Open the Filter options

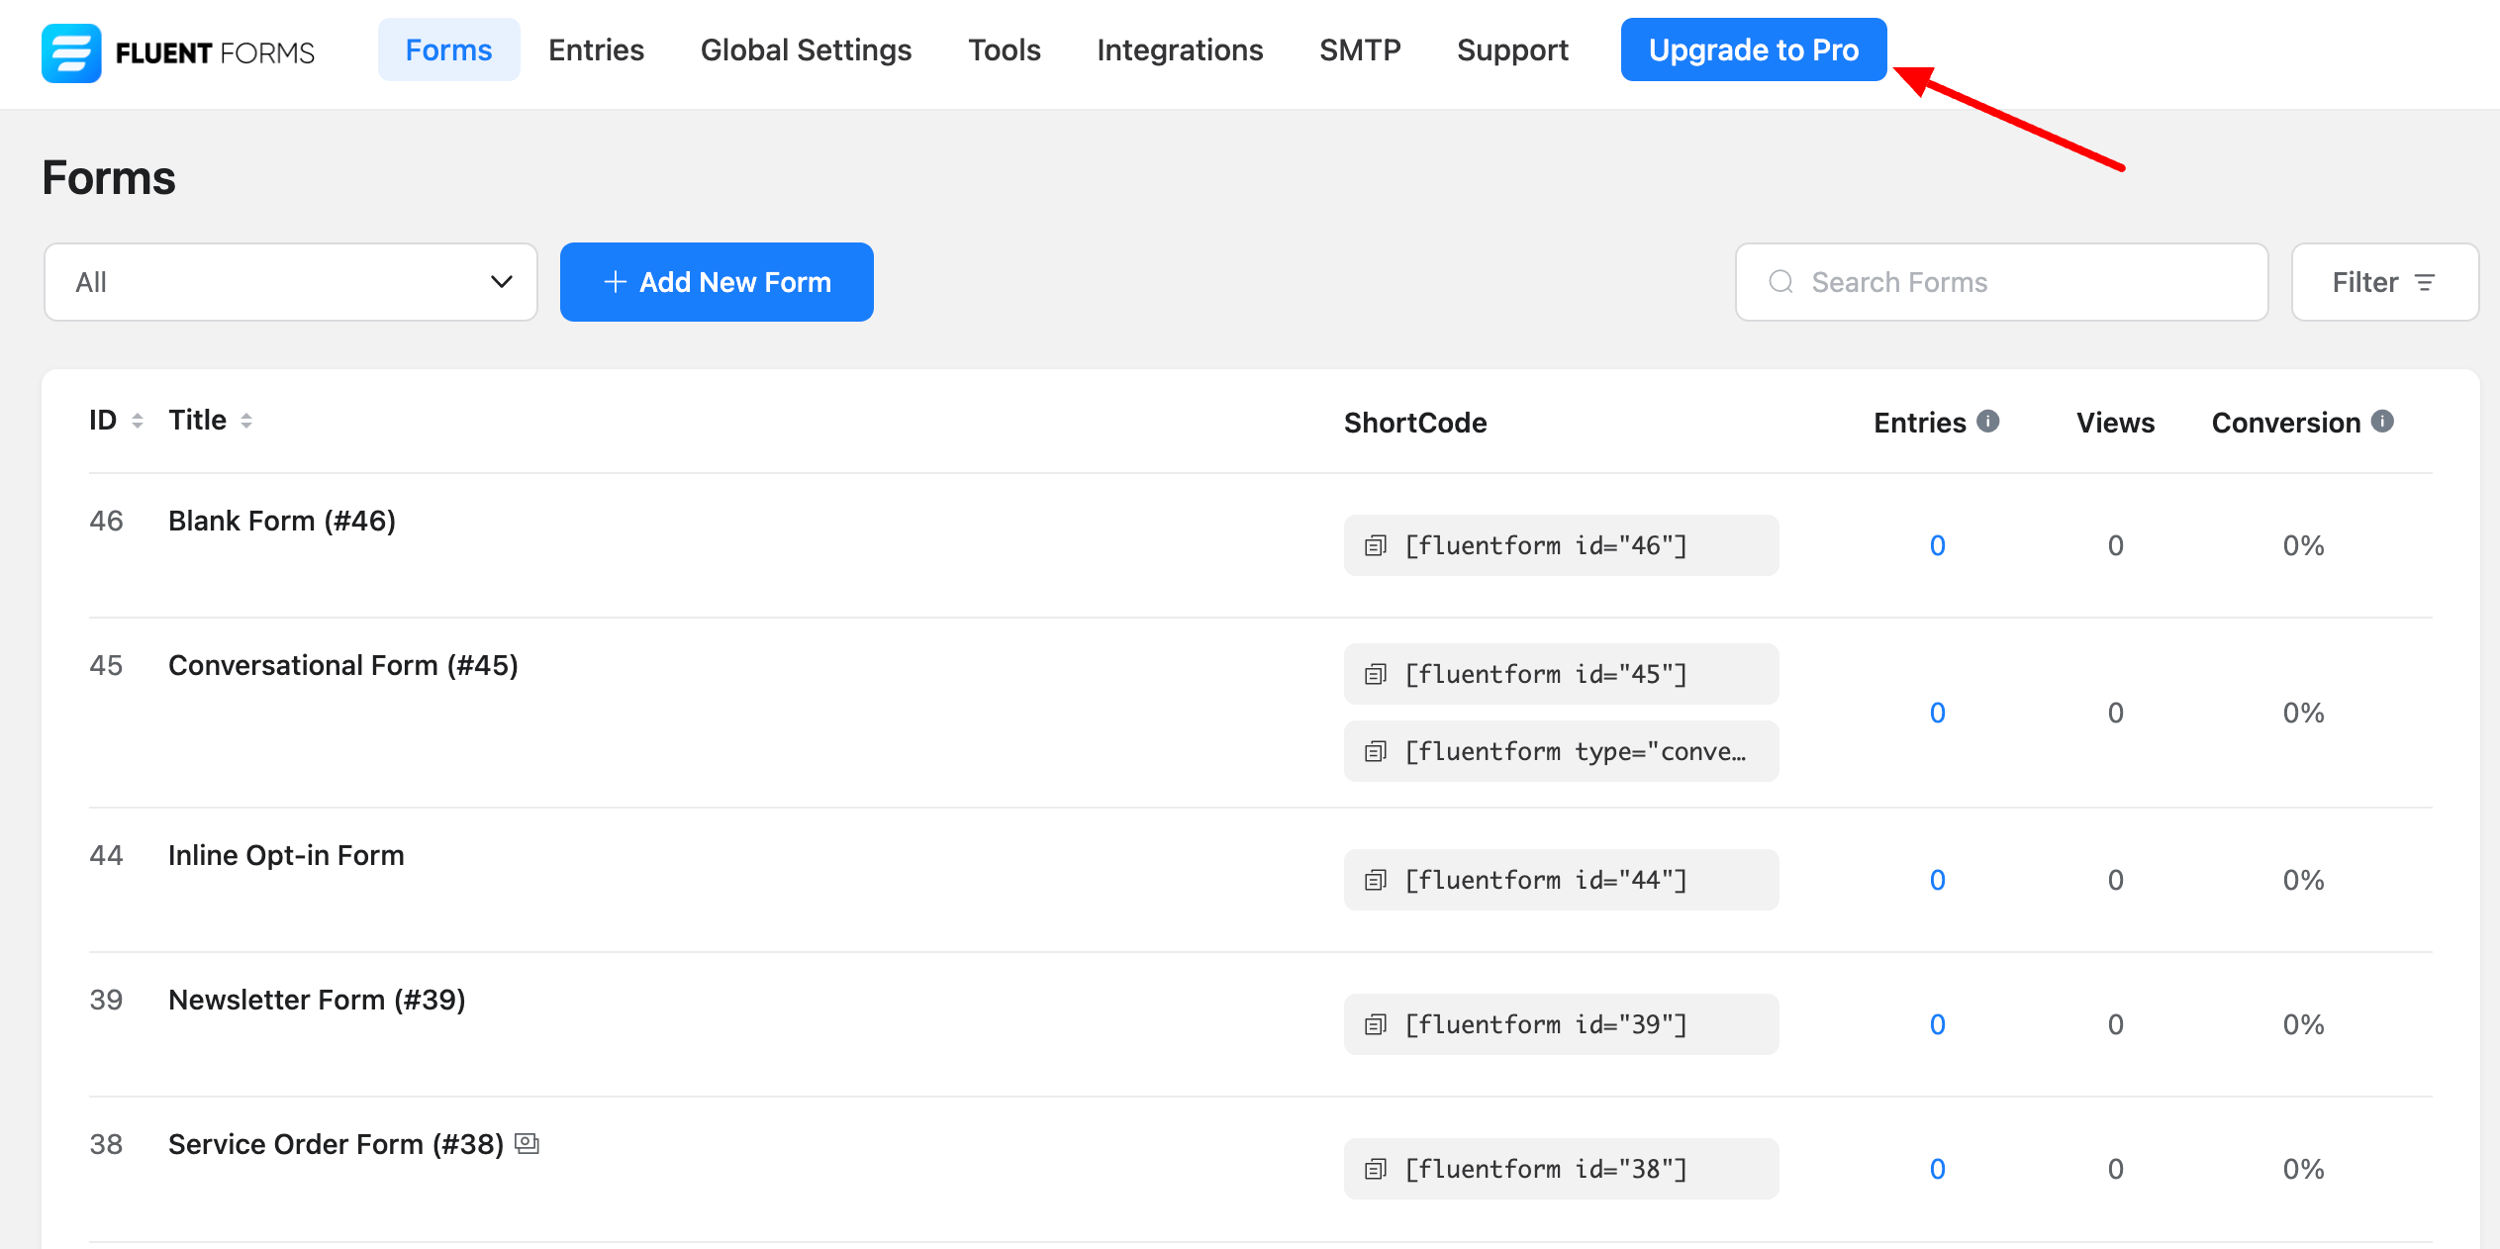tap(2384, 282)
